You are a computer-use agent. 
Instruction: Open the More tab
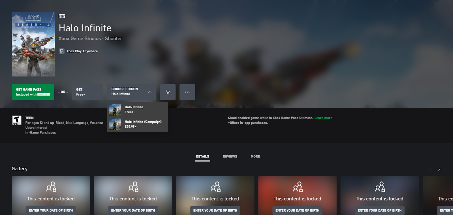[x=255, y=156]
